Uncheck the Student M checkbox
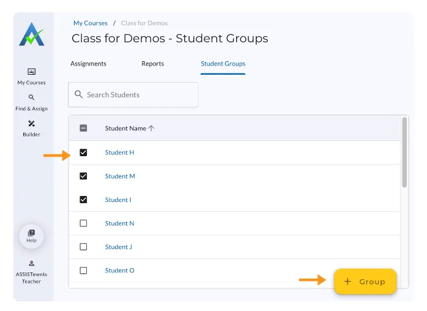Image resolution: width=427 pixels, height=311 pixels. (x=83, y=176)
